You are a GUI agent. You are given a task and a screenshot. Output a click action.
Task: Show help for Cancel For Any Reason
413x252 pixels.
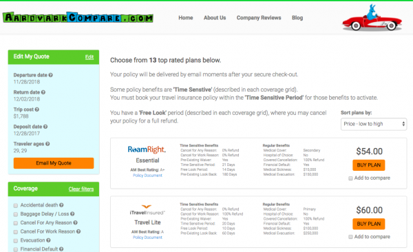click(75, 223)
